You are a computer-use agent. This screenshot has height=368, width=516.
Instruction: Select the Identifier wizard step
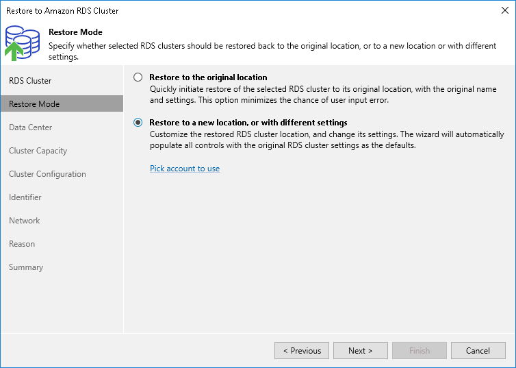(25, 197)
